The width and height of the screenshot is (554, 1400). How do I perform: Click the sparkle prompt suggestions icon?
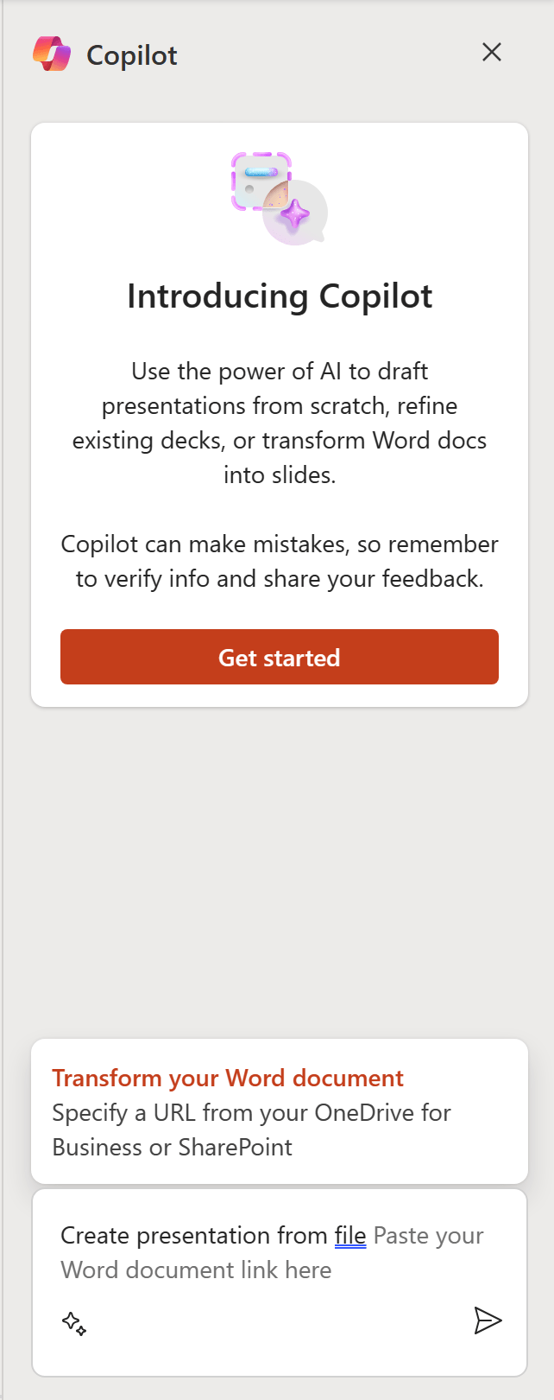pos(74,1323)
